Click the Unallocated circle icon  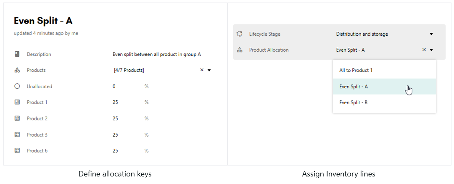17,86
